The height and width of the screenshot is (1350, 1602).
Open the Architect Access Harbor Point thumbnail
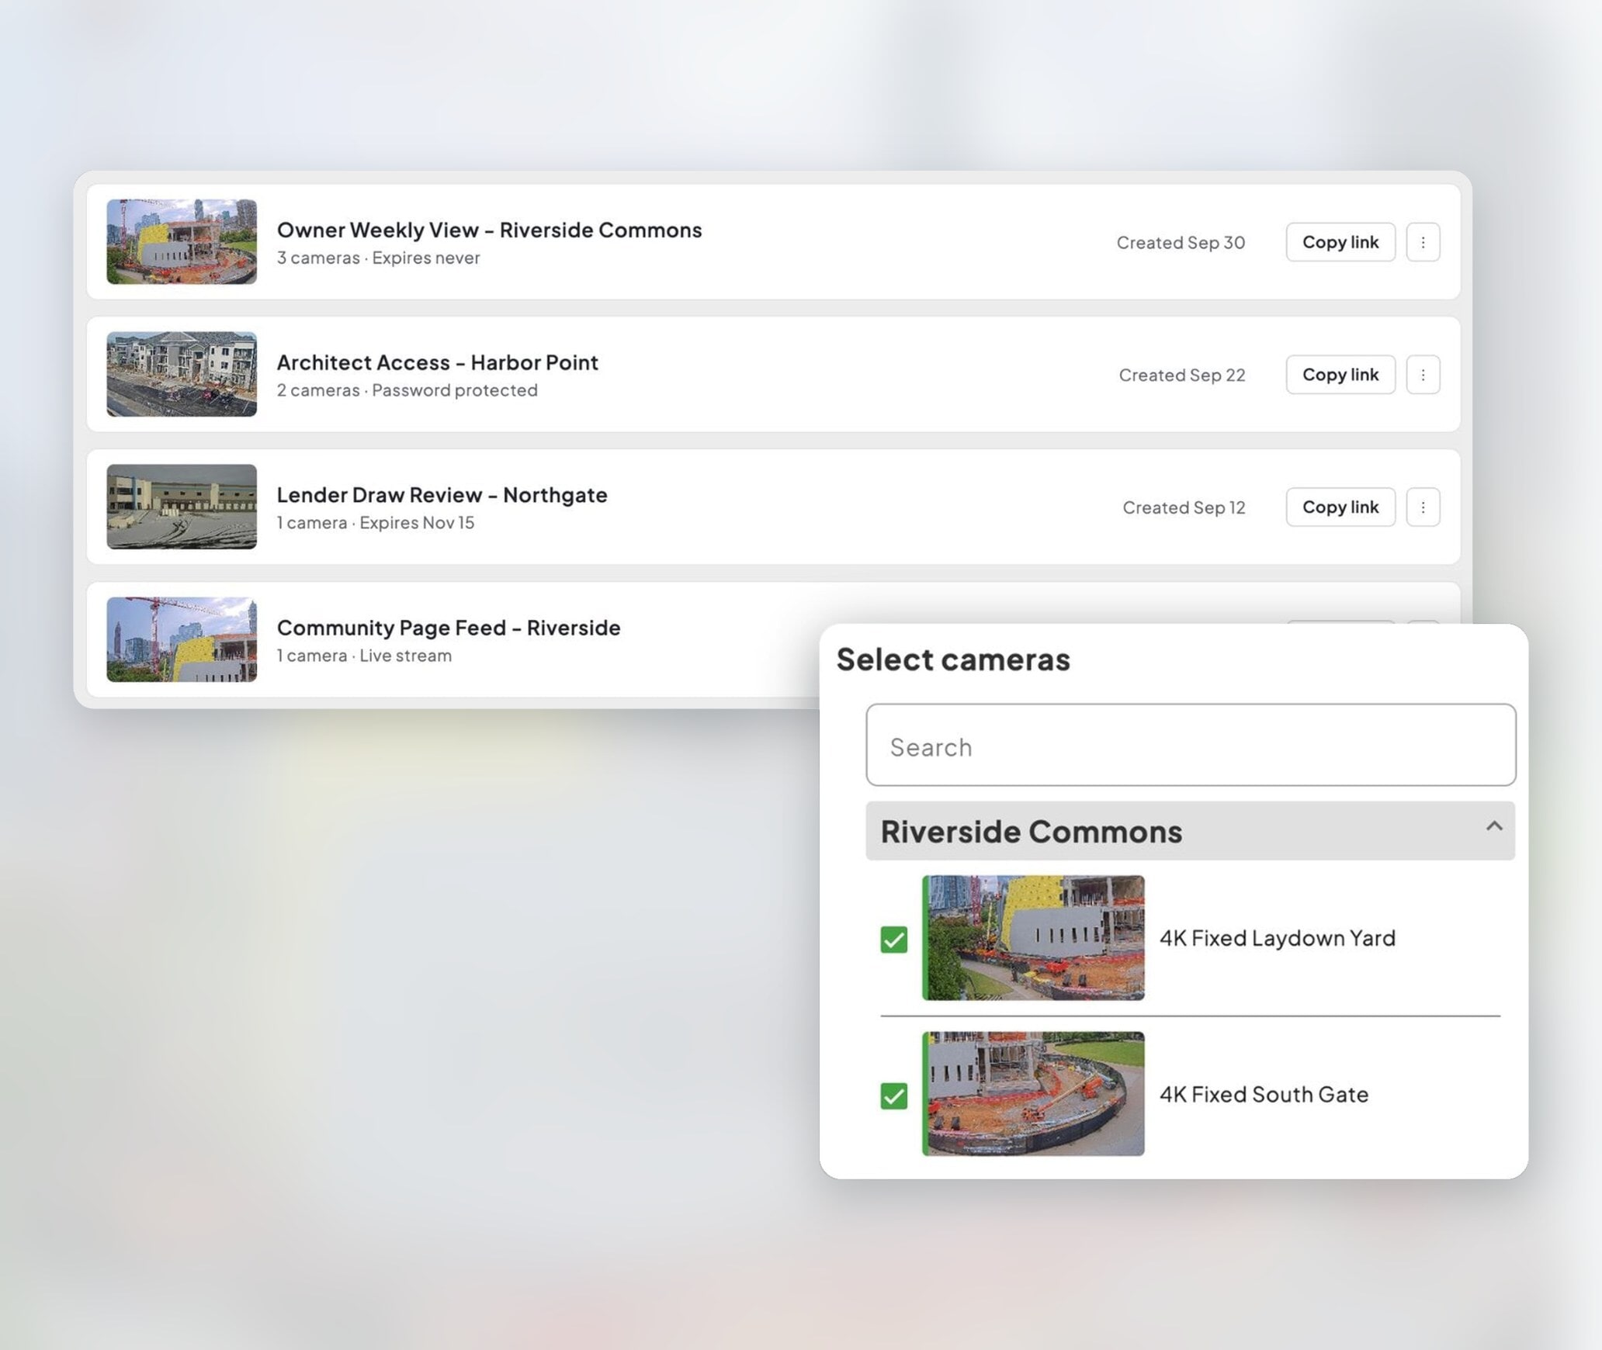(182, 375)
